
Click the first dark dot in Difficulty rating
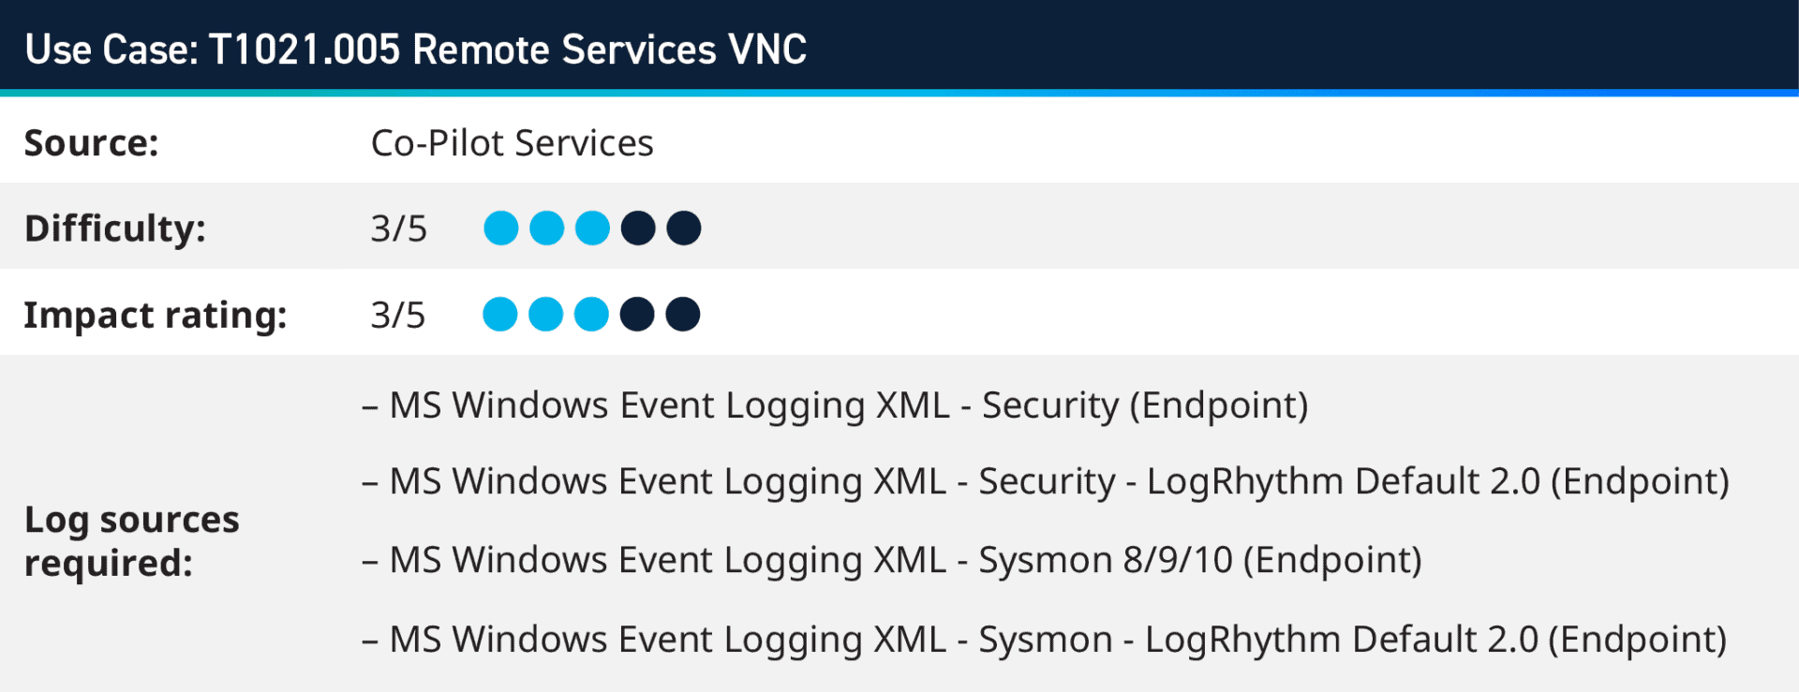click(638, 228)
